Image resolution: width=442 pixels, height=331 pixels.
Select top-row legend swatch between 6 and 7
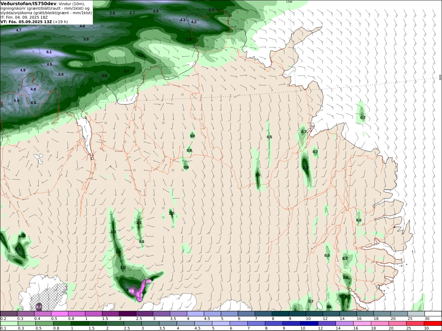(x=246, y=314)
